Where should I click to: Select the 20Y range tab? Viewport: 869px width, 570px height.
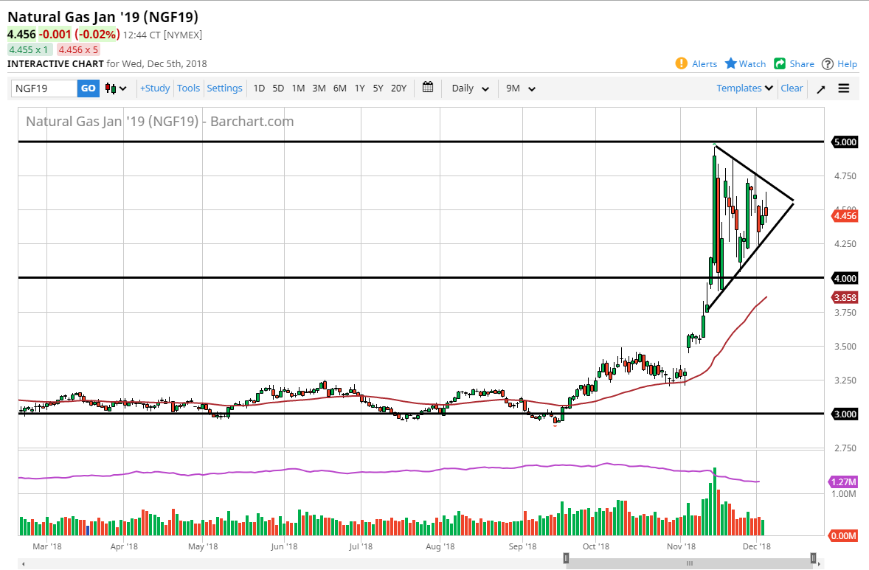[x=398, y=88]
